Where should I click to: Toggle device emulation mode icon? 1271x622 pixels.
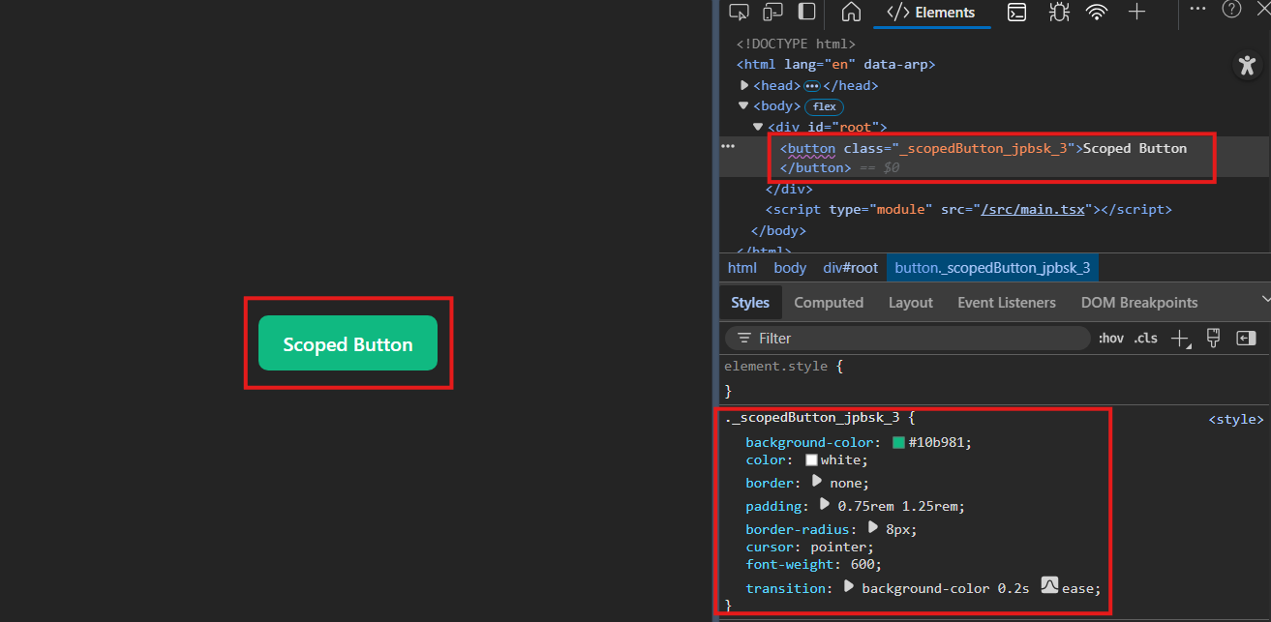point(772,12)
